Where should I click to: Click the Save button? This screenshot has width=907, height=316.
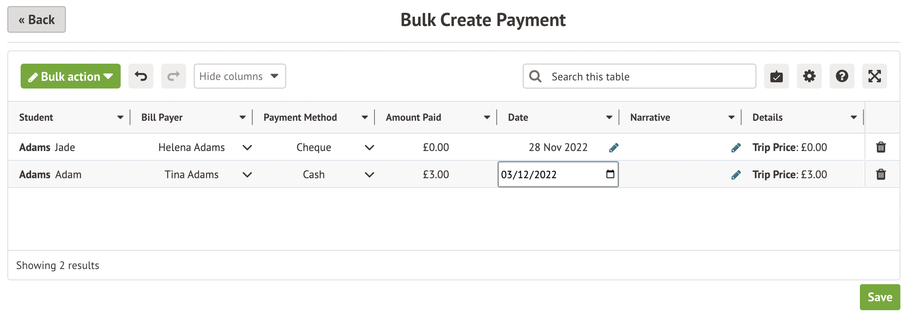point(880,297)
